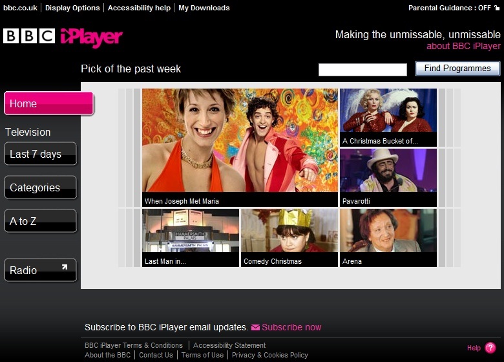Click the pink envelope subscribe icon

[255, 327]
